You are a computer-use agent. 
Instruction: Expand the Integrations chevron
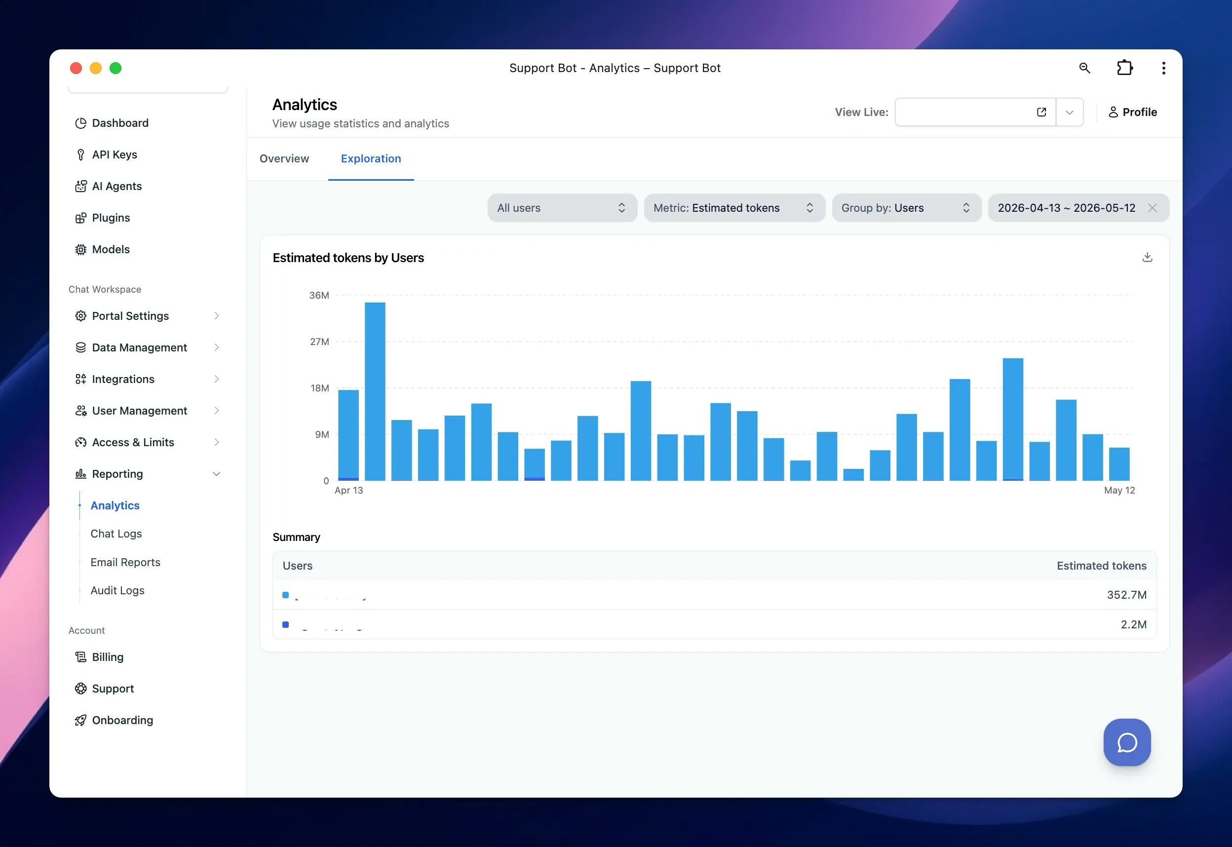[217, 379]
